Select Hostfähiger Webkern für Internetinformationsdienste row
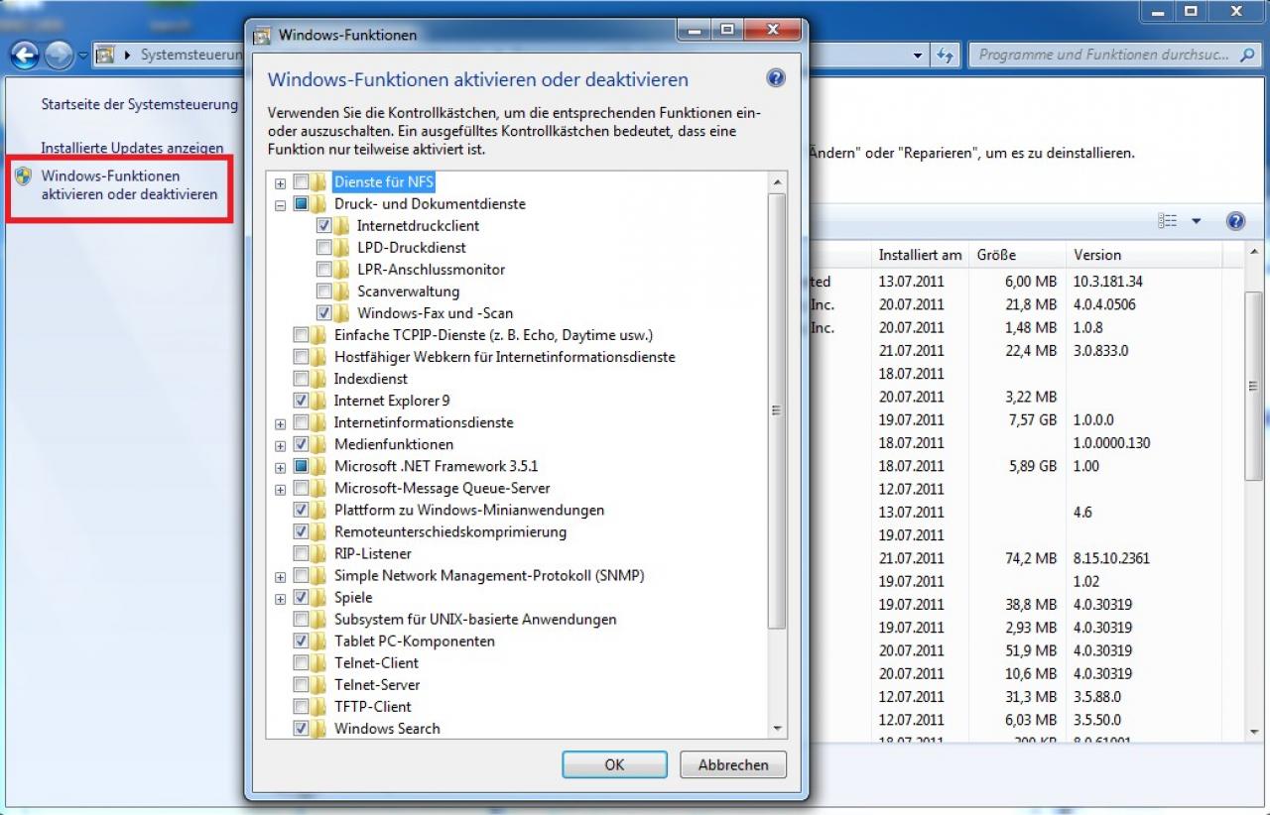Viewport: 1270px width, 815px height. pyautogui.click(x=504, y=357)
